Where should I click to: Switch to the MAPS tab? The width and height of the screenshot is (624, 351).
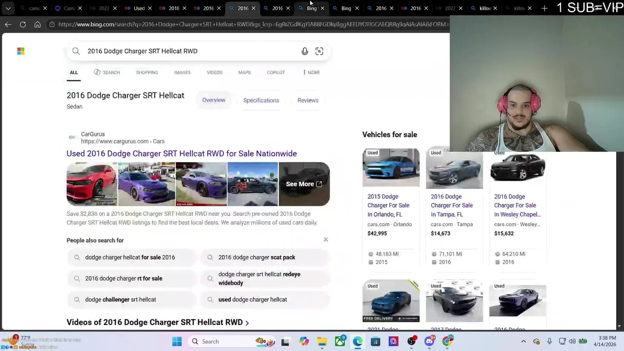tap(244, 72)
